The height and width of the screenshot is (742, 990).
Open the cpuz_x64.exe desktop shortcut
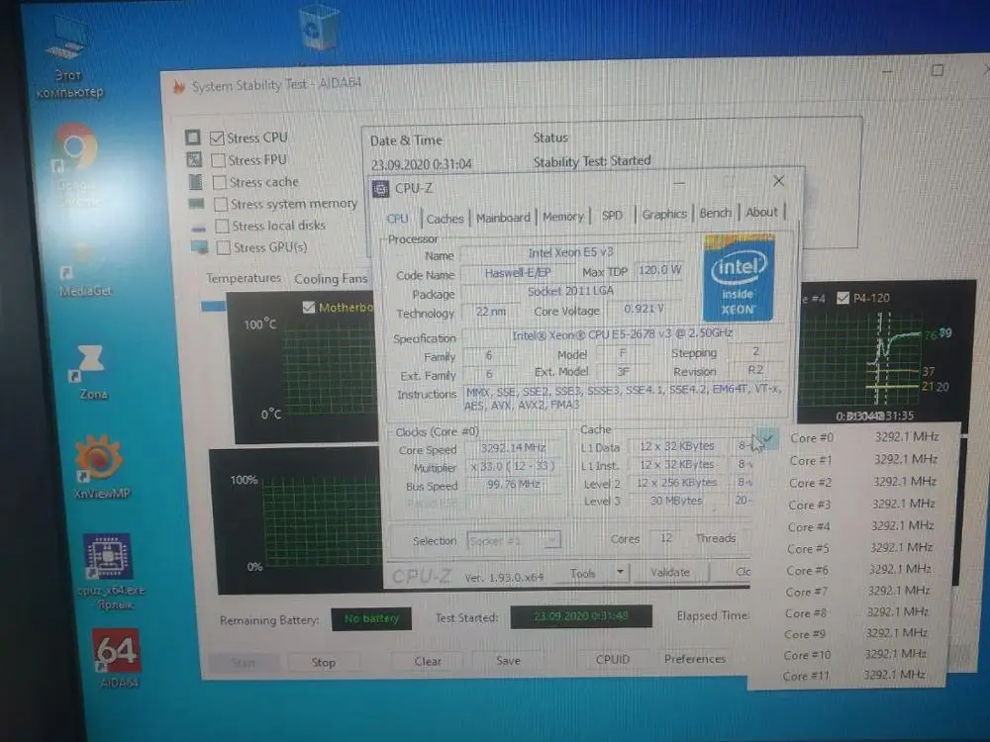click(112, 572)
